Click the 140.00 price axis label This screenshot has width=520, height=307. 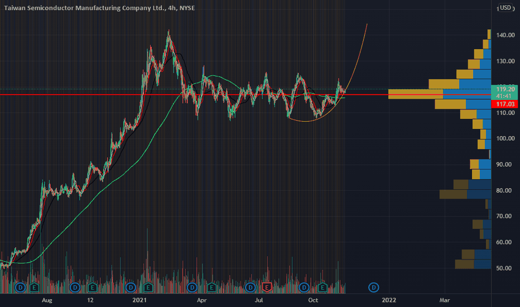[x=505, y=35]
